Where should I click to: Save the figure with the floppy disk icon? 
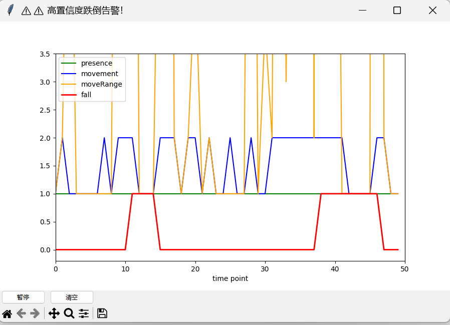[102, 314]
